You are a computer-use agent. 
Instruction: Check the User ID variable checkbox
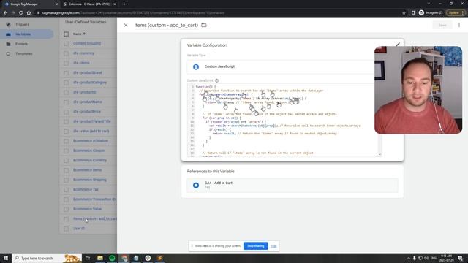click(x=67, y=229)
